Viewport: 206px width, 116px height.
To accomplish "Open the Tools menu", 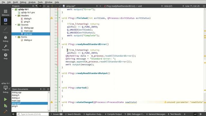I will tap(40, 2).
